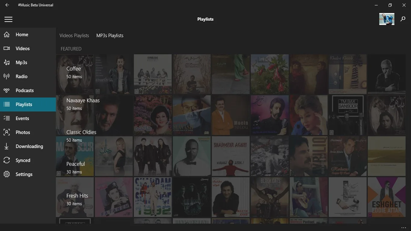Open the more options ellipsis
Viewport: 411px width, 231px height.
click(403, 228)
